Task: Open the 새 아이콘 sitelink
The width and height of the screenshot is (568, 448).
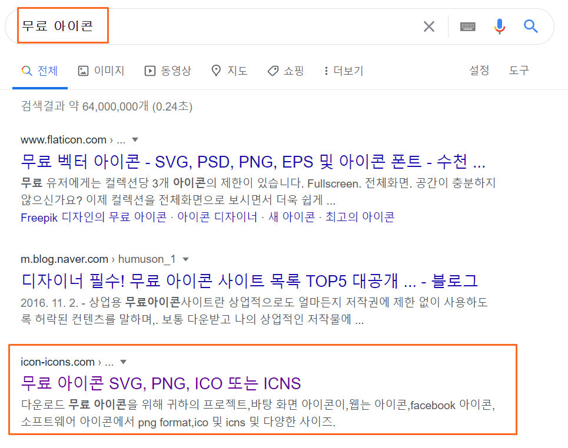Action: pyautogui.click(x=291, y=217)
